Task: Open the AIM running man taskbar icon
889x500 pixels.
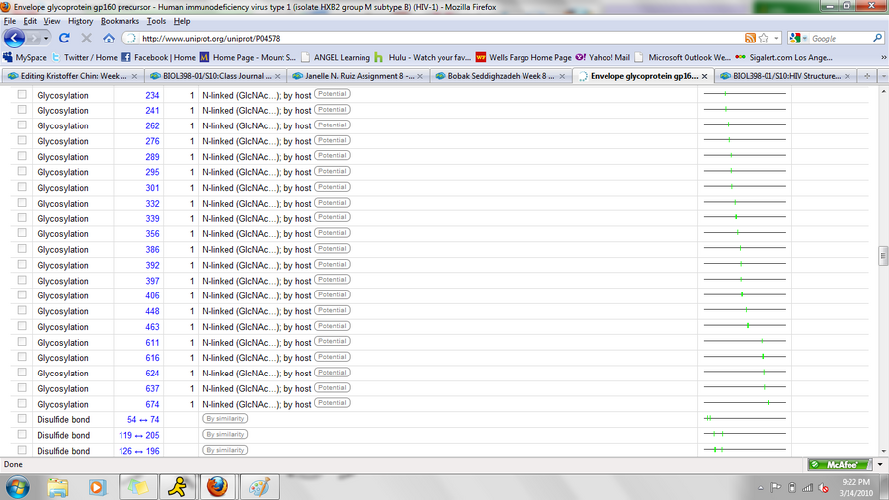Action: [x=177, y=486]
